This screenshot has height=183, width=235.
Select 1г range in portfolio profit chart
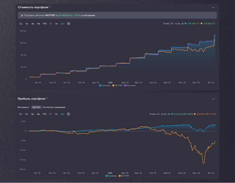(50, 114)
